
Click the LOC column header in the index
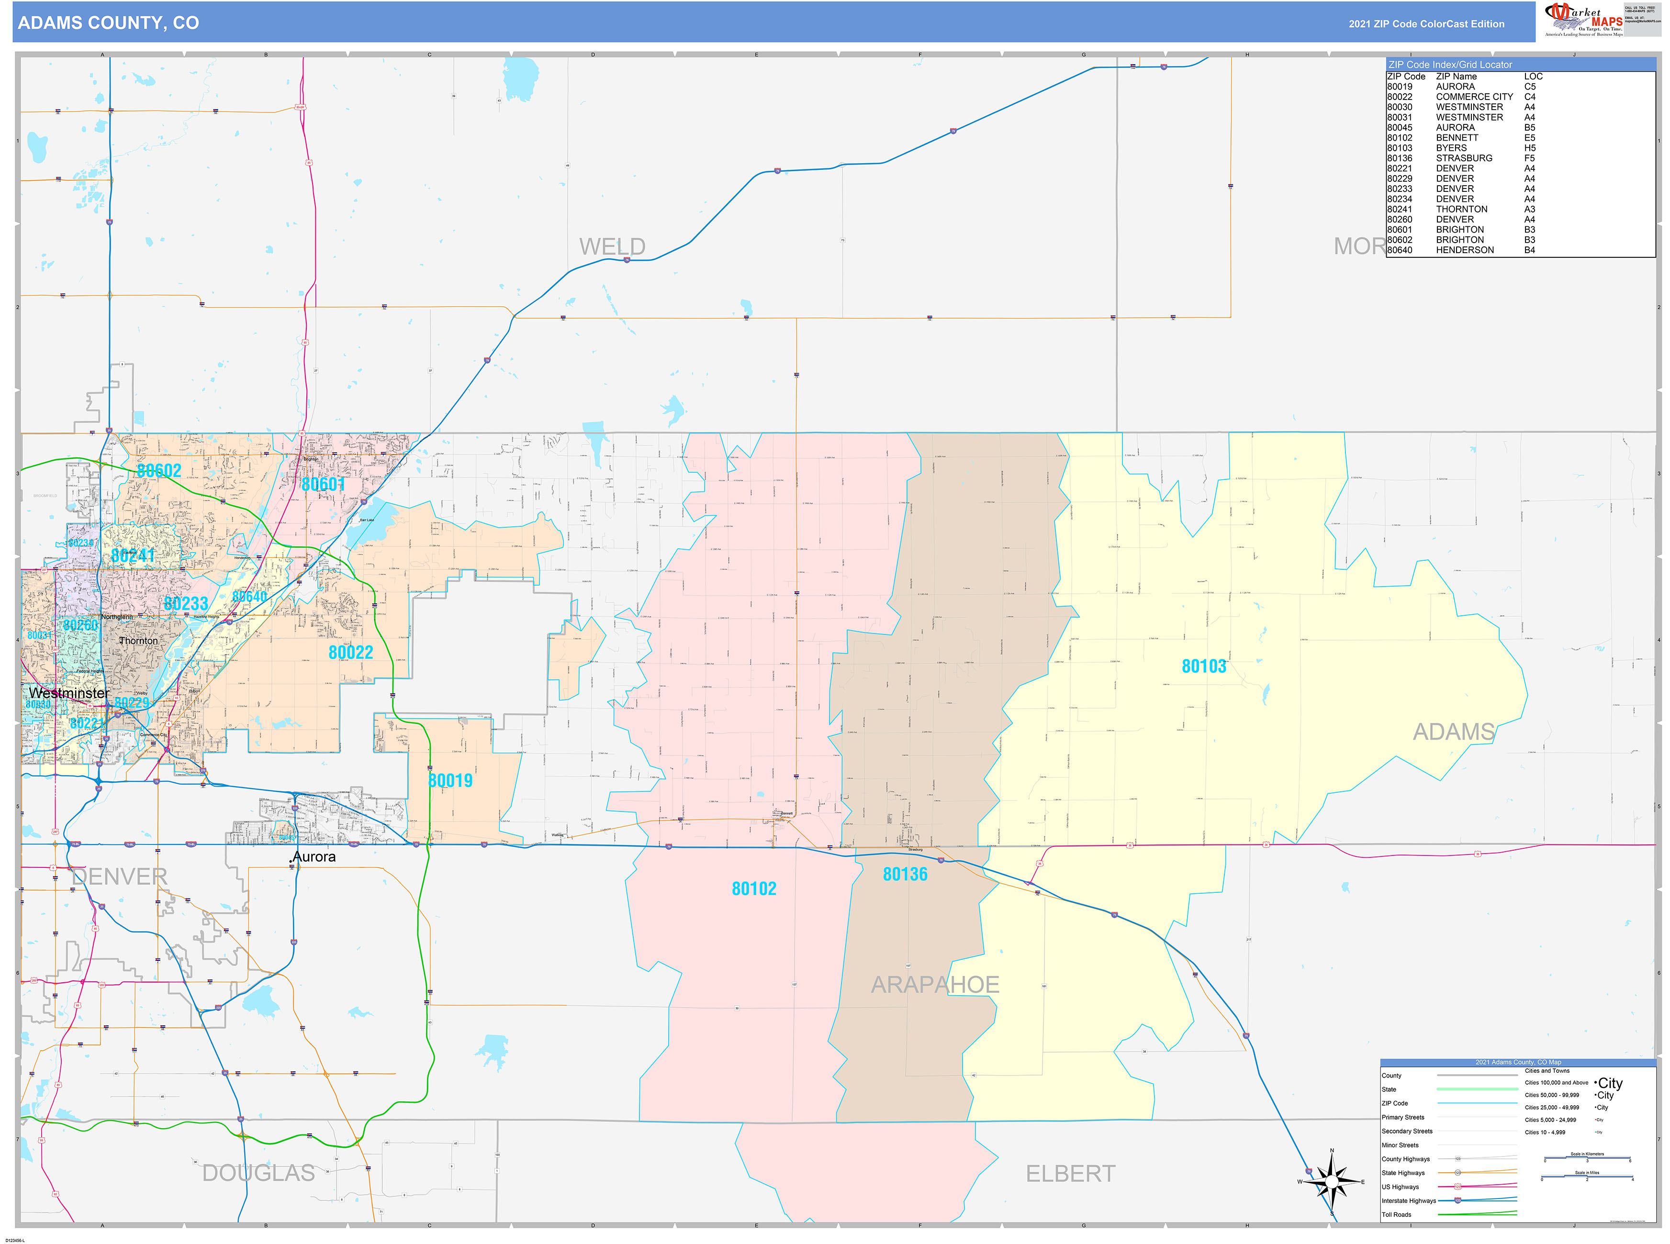pos(1533,77)
